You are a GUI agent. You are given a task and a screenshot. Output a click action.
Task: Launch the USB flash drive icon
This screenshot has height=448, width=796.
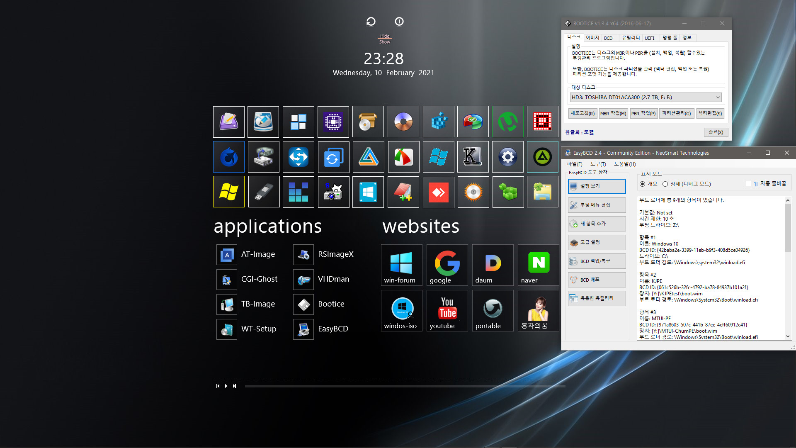(264, 192)
